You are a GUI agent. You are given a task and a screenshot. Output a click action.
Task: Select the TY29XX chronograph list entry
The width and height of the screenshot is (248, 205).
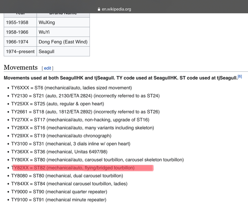pyautogui.click(x=61, y=136)
